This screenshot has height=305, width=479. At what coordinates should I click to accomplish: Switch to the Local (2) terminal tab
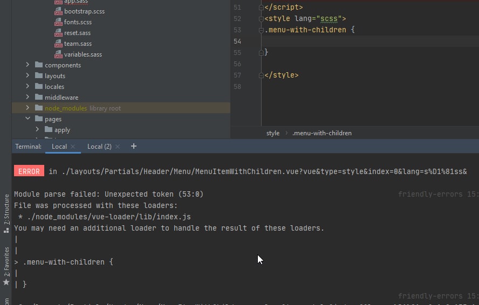click(x=99, y=147)
